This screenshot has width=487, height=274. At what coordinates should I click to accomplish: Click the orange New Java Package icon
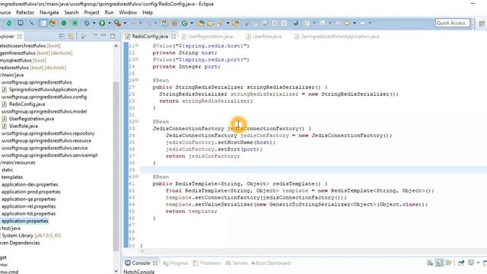(x=174, y=23)
